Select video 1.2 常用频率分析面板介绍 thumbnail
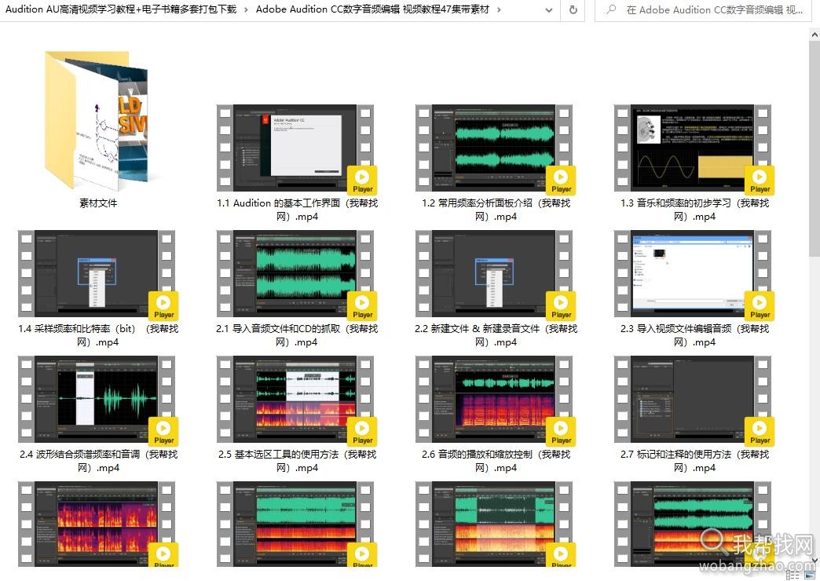This screenshot has height=581, width=820. click(x=494, y=148)
